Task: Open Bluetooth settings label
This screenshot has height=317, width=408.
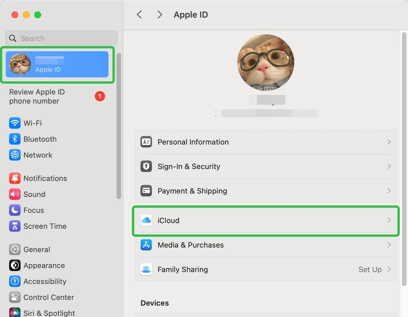Action: (x=40, y=139)
